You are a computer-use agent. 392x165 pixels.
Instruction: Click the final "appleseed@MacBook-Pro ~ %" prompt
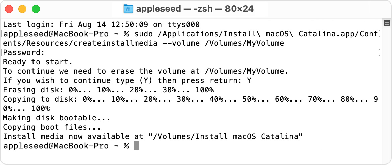[x=66, y=146]
